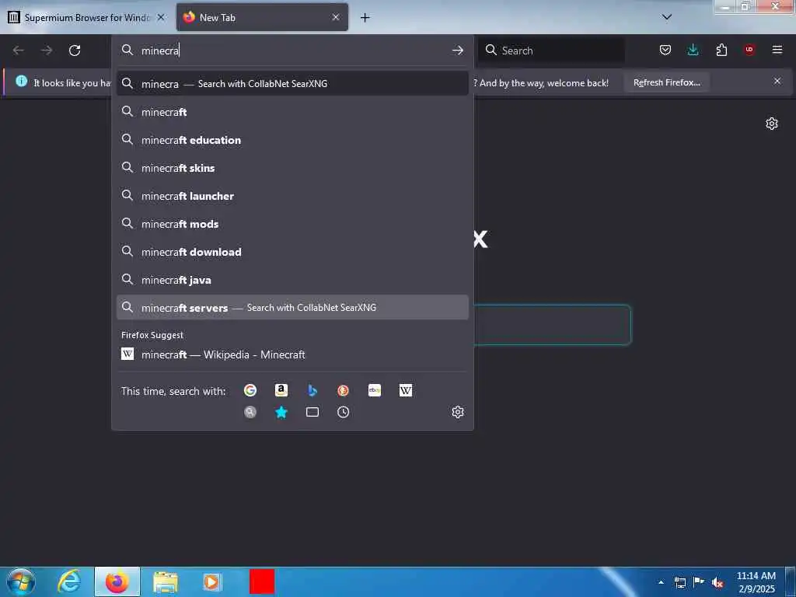Choose minecraft mods suggestion
The height and width of the screenshot is (597, 796).
pyautogui.click(x=292, y=223)
